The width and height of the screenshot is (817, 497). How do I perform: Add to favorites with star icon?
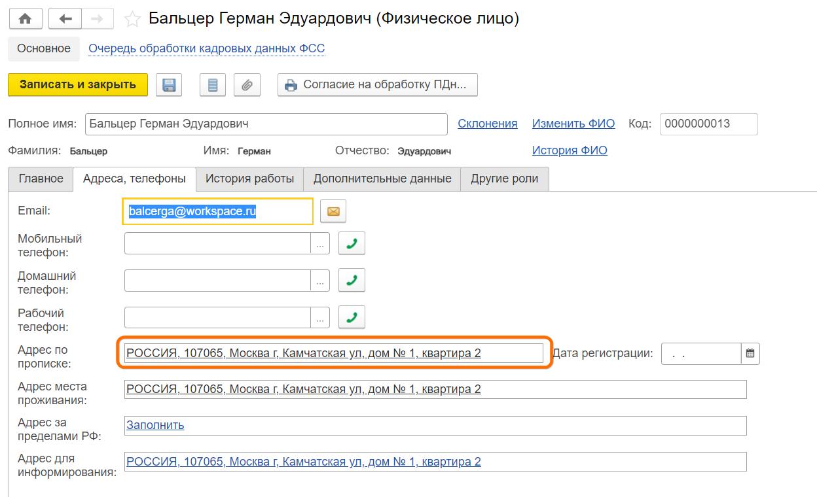click(x=132, y=20)
